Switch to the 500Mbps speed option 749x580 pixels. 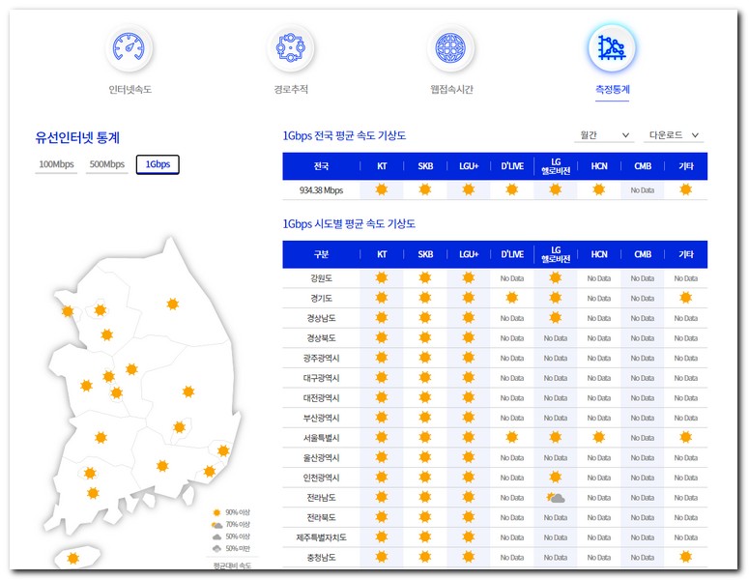point(106,164)
